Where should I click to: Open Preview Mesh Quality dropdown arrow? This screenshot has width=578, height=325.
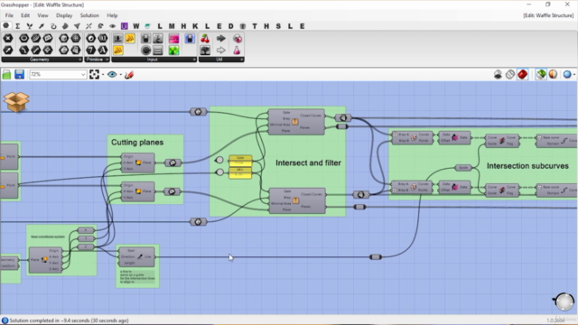pyautogui.click(x=574, y=75)
